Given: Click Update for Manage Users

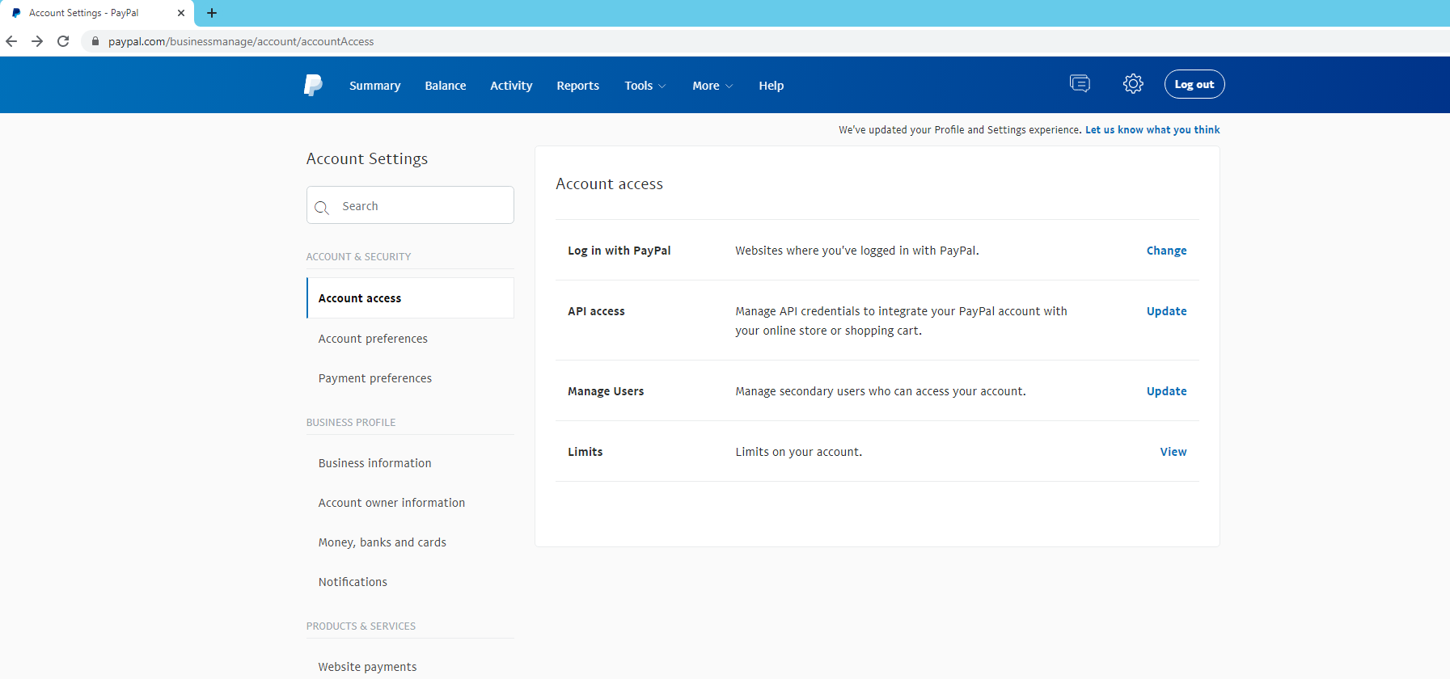Looking at the screenshot, I should pos(1167,391).
